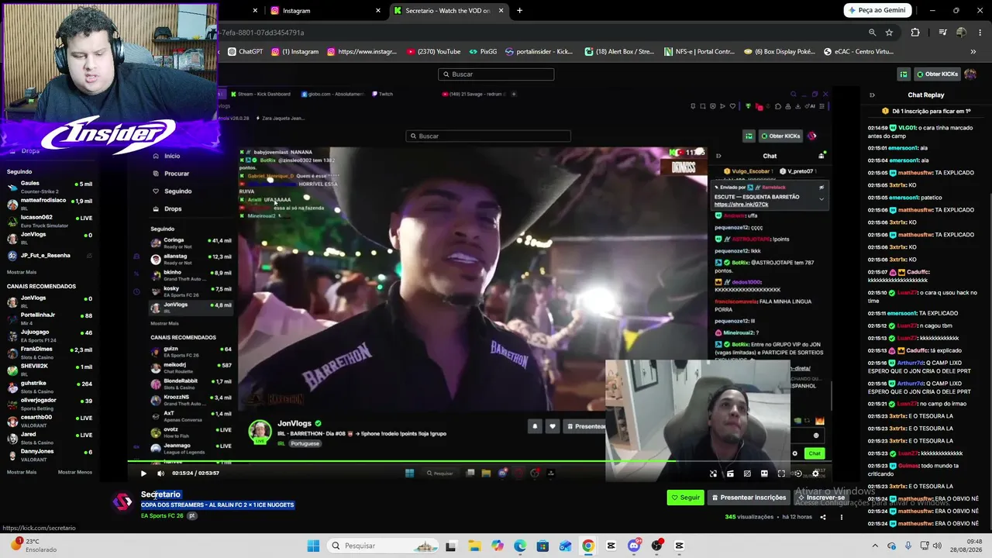Click Mostrar Menos under recommended channels
992x558 pixels.
75,472
